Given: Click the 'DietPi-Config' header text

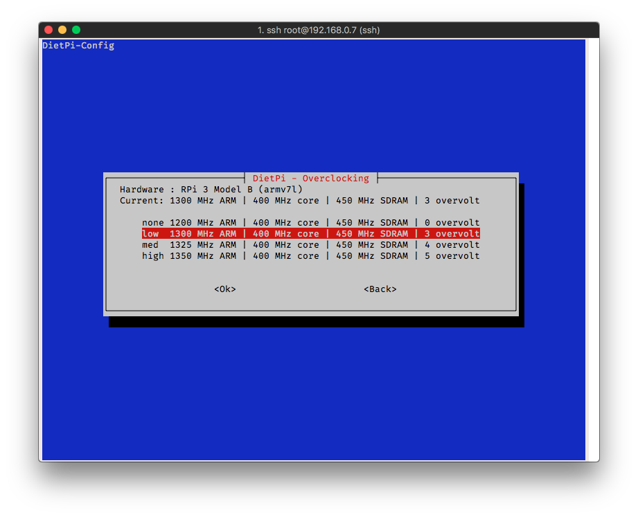Looking at the screenshot, I should click(x=78, y=46).
